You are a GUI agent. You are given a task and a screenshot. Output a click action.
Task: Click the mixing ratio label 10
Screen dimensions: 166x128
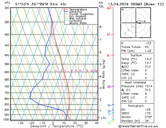click(80, 71)
